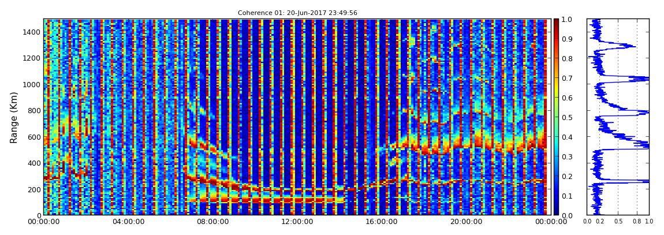Click the 0.5 tick label of profile plot
This screenshot has height=235, width=664.
(618, 222)
